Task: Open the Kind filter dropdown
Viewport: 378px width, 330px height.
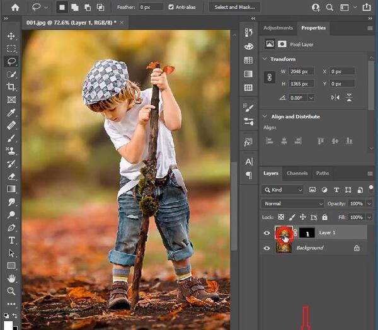Action: click(x=282, y=190)
